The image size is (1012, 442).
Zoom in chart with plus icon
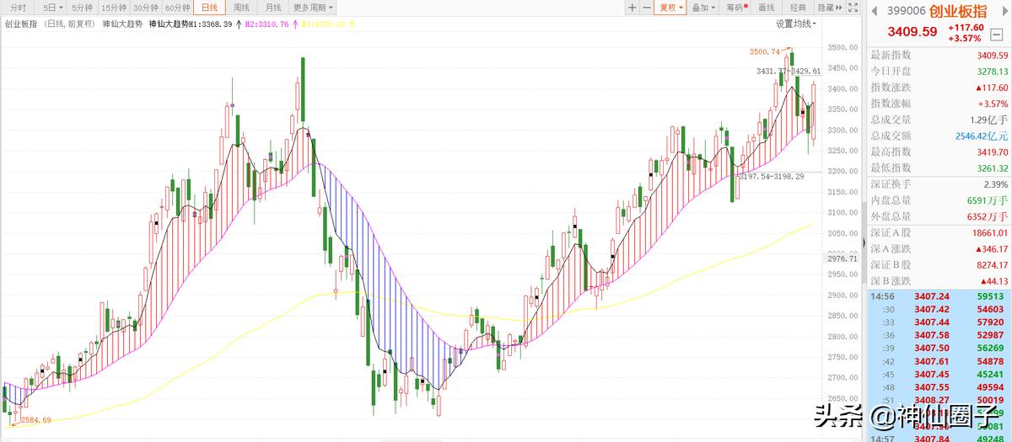pos(632,8)
